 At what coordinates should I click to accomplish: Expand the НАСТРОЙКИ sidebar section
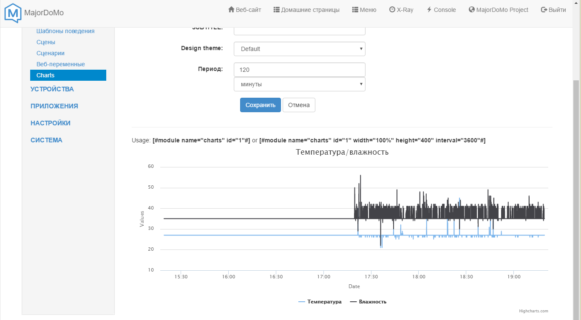[x=50, y=123]
